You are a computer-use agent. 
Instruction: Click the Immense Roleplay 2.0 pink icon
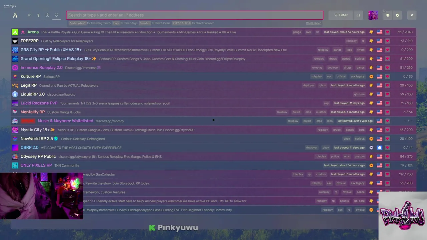15,68
